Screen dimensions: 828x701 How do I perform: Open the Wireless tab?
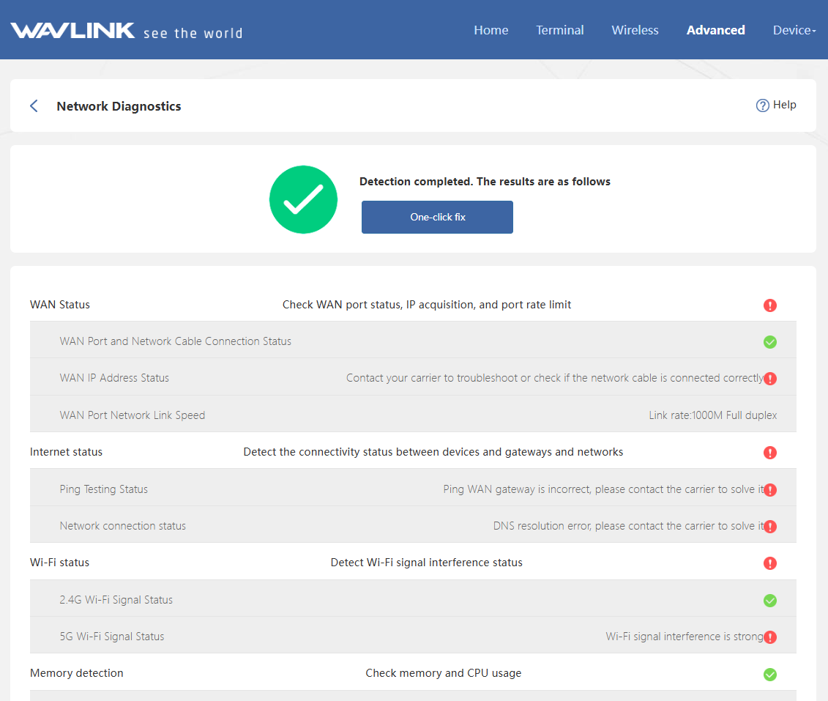coord(635,30)
